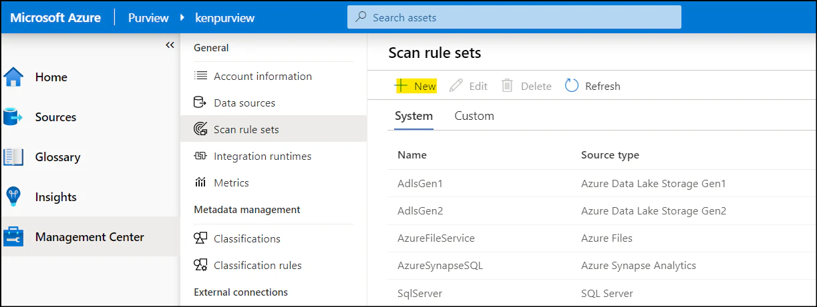Open the Glossary navigation label
Image resolution: width=817 pixels, height=307 pixels.
[x=57, y=157]
